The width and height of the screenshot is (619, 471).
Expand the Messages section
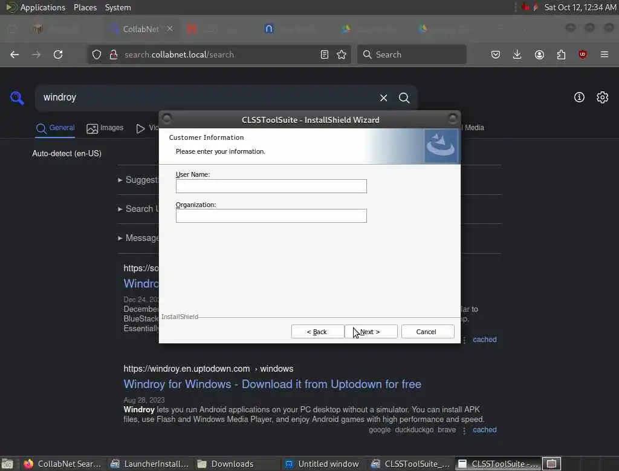(138, 238)
